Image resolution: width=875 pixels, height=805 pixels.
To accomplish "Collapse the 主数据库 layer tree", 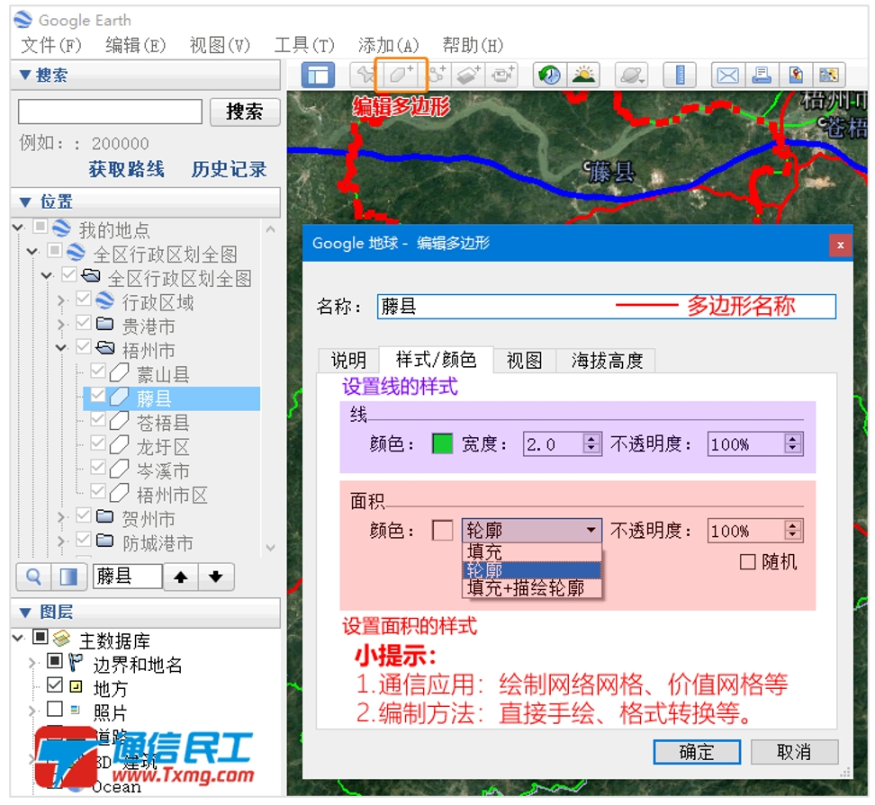I will tap(18, 637).
